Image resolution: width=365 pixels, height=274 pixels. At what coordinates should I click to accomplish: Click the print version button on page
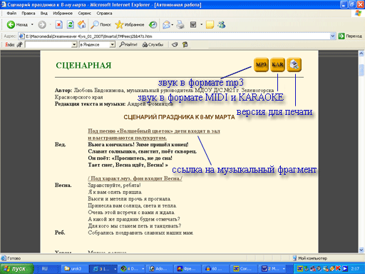tap(294, 65)
